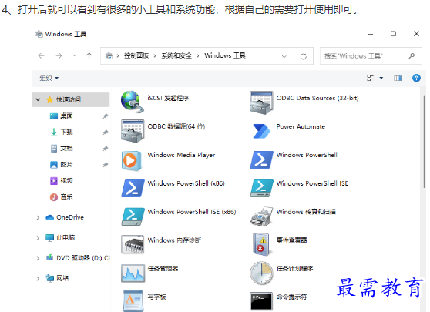Expand the address bar history dropdown
The width and height of the screenshot is (430, 312).
tap(284, 56)
